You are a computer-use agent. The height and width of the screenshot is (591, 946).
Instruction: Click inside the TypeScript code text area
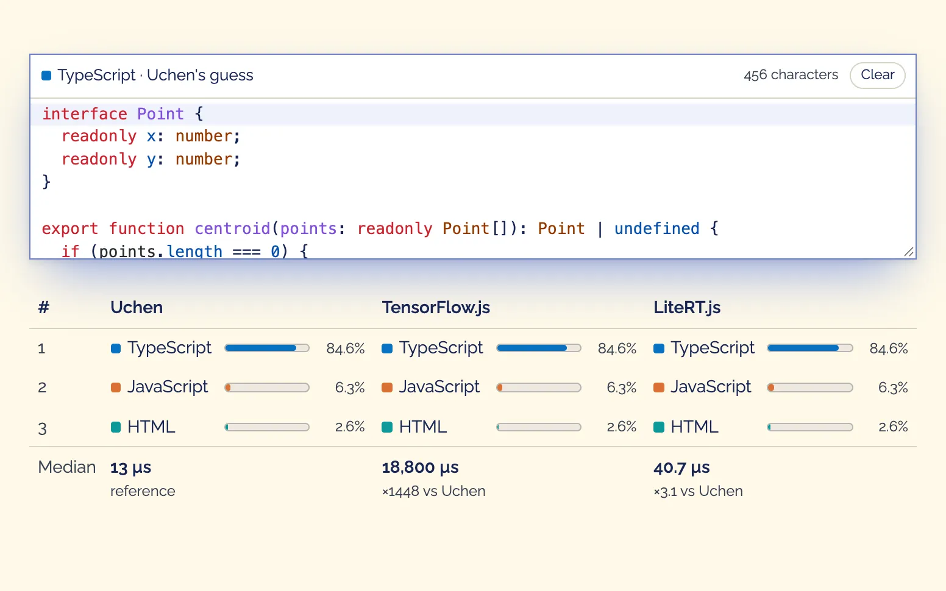(x=472, y=179)
